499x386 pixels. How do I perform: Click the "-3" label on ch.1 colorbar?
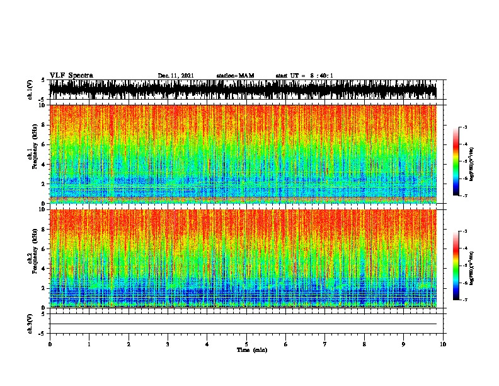[x=464, y=127]
